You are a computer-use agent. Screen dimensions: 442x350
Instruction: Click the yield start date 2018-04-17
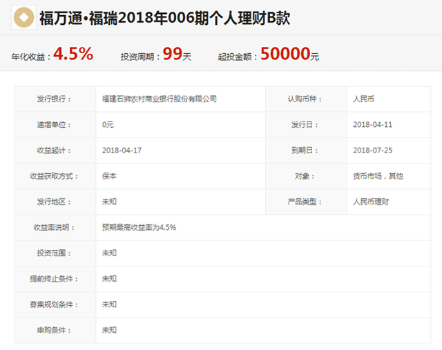click(122, 150)
